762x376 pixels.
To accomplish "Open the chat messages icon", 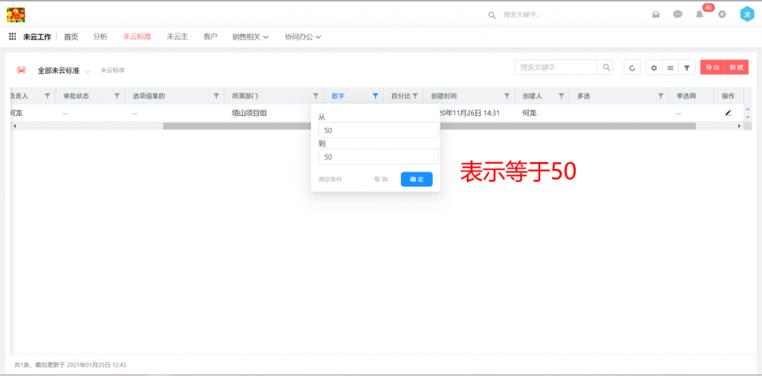I will tap(678, 14).
